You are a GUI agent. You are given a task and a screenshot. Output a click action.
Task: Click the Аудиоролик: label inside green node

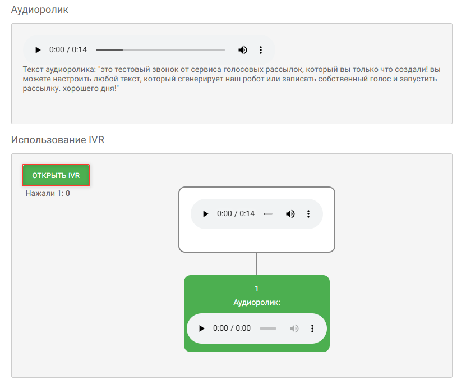257,302
